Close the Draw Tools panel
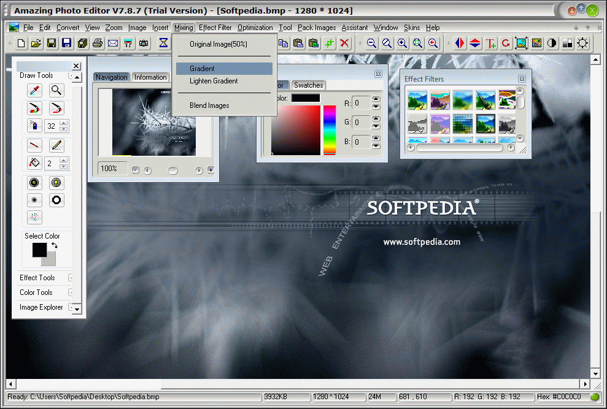Viewport: 607px width, 409px height. 76,66
